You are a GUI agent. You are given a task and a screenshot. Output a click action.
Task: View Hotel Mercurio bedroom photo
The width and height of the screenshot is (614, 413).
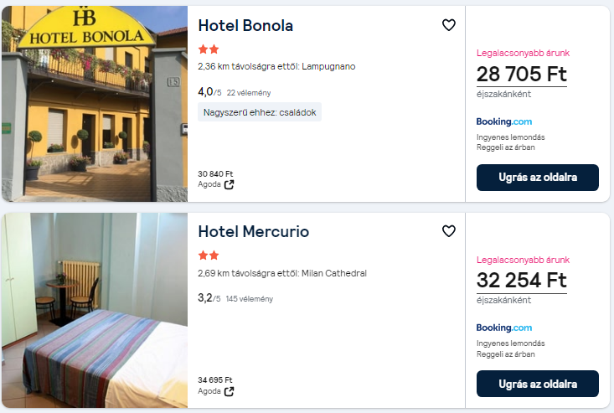click(x=94, y=310)
